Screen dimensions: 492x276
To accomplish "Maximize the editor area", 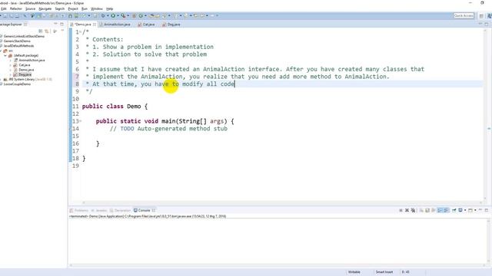I will coord(487,24).
